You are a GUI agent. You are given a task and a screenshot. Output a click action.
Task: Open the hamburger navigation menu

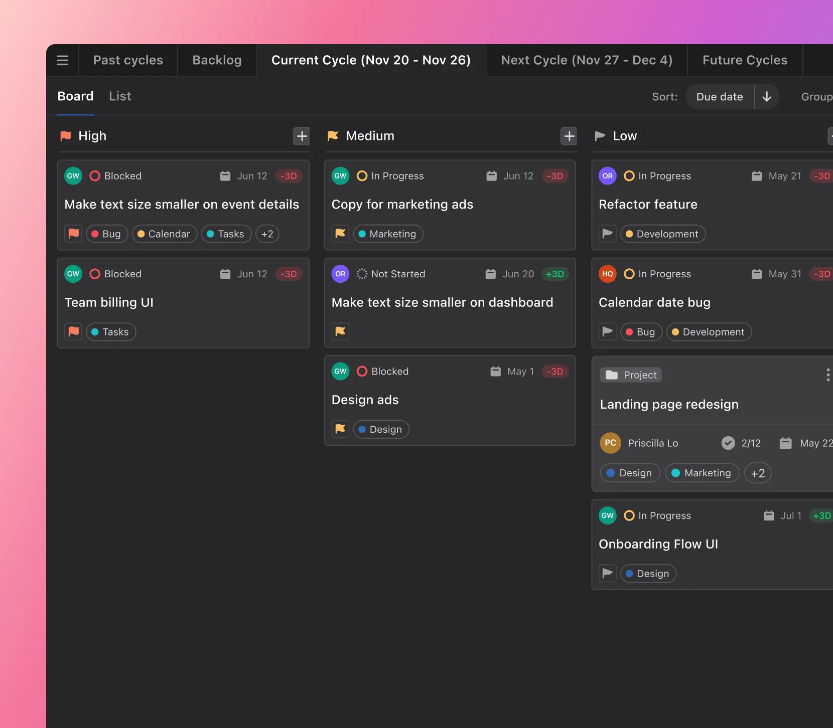[62, 60]
